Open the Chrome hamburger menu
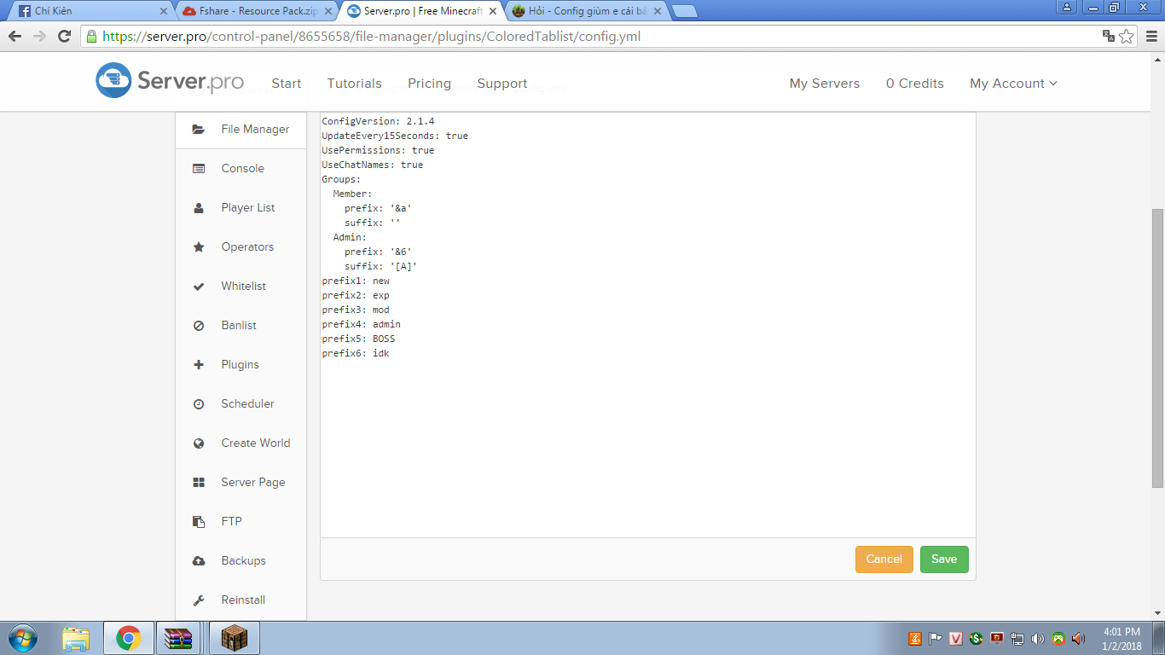This screenshot has height=655, width=1165. pos(1151,37)
